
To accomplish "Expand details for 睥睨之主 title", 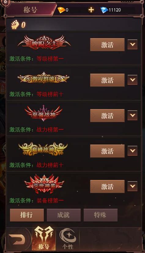I will click(x=132, y=45).
